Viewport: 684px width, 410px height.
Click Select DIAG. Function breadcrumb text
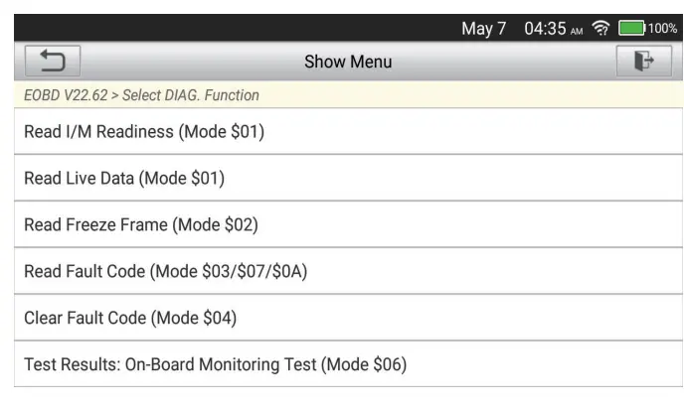click(x=191, y=95)
